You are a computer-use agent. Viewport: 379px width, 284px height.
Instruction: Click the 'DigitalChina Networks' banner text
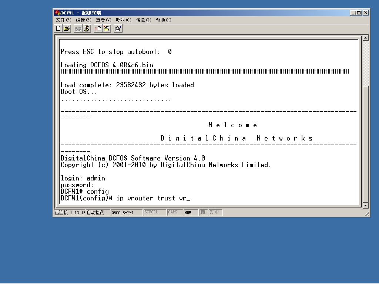237,138
